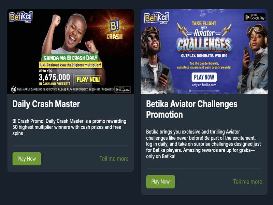Open the Aviator Challenges banner image
This screenshot has width=273, height=205.
(204, 52)
